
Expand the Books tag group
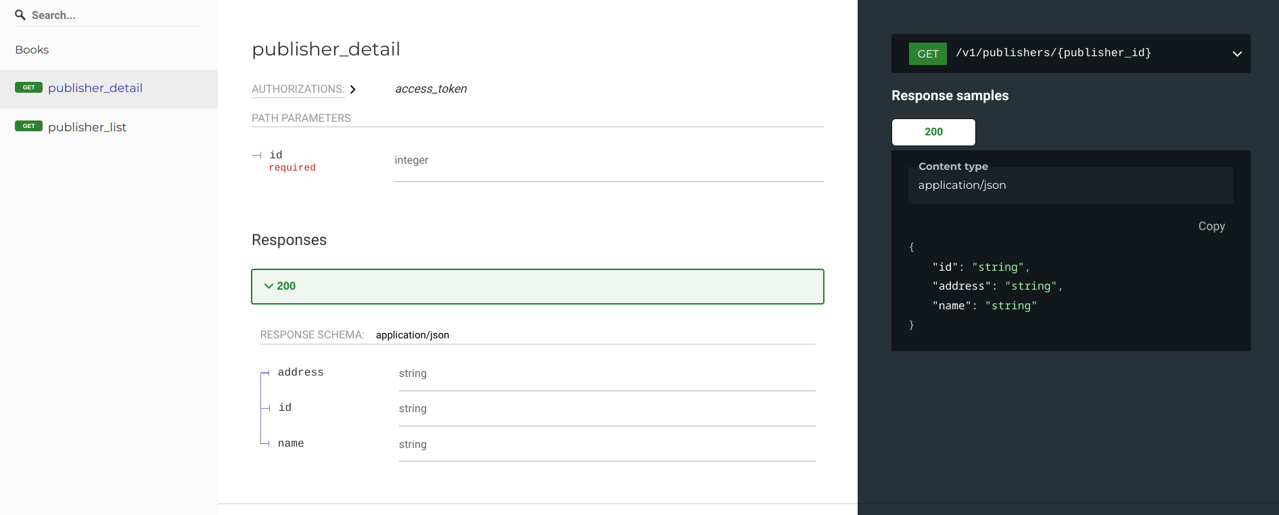click(31, 49)
